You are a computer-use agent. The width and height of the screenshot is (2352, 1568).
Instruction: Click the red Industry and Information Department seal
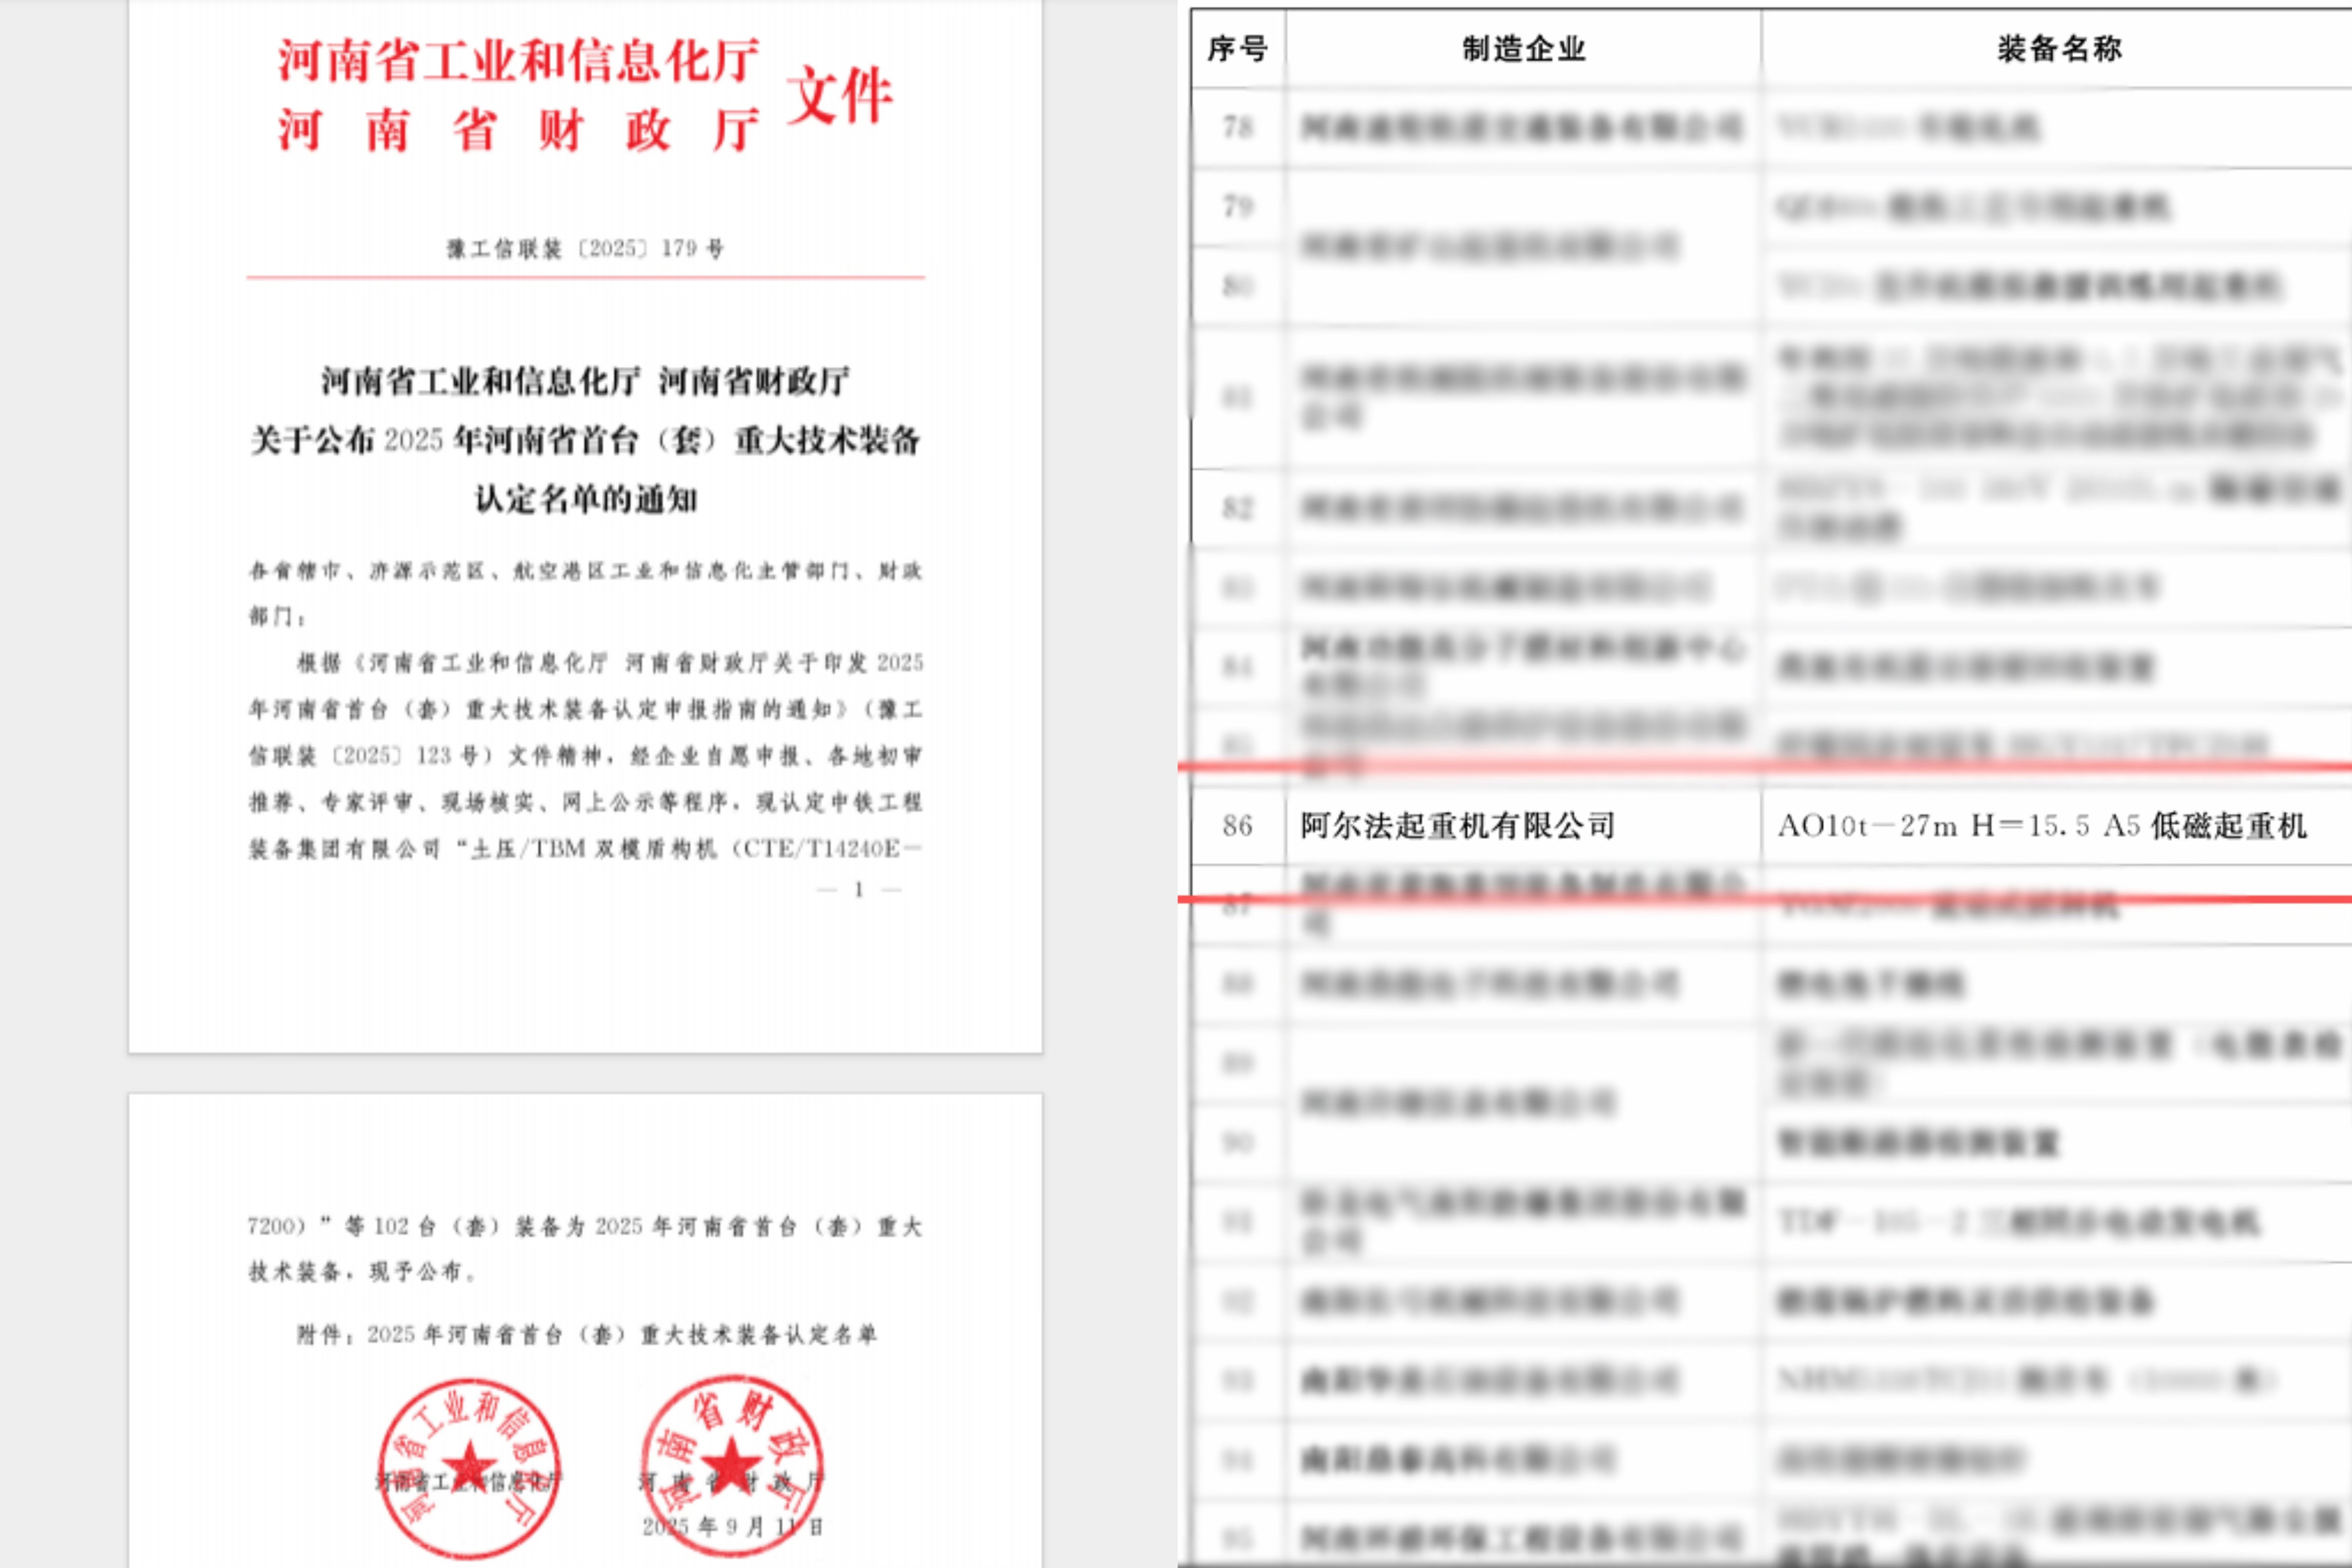[x=469, y=1467]
